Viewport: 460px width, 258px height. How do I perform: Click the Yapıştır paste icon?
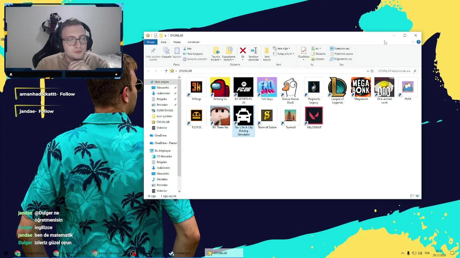pyautogui.click(x=177, y=51)
